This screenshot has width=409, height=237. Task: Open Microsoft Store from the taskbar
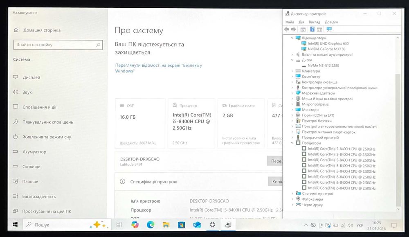tap(181, 224)
